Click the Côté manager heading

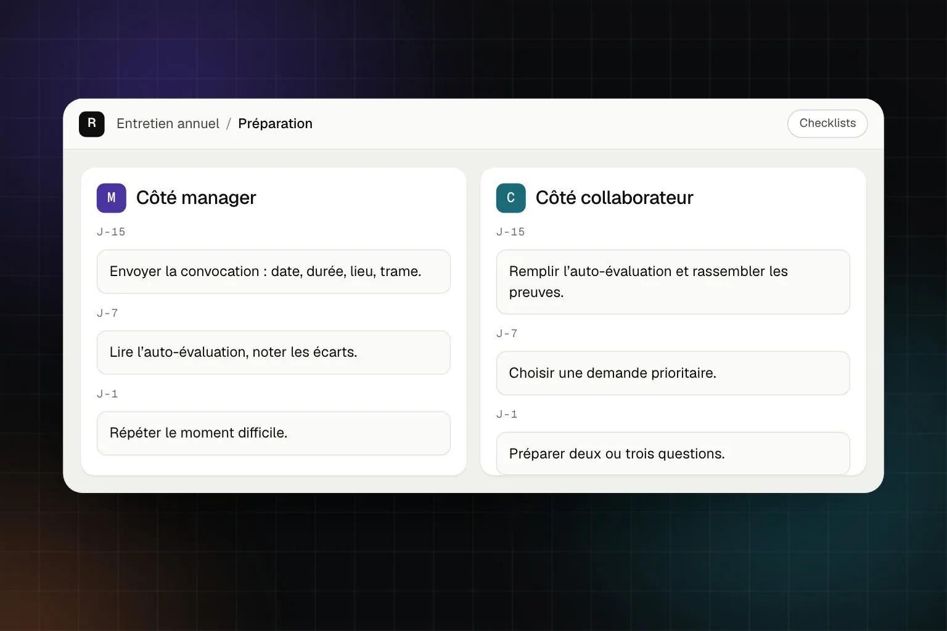(x=196, y=198)
